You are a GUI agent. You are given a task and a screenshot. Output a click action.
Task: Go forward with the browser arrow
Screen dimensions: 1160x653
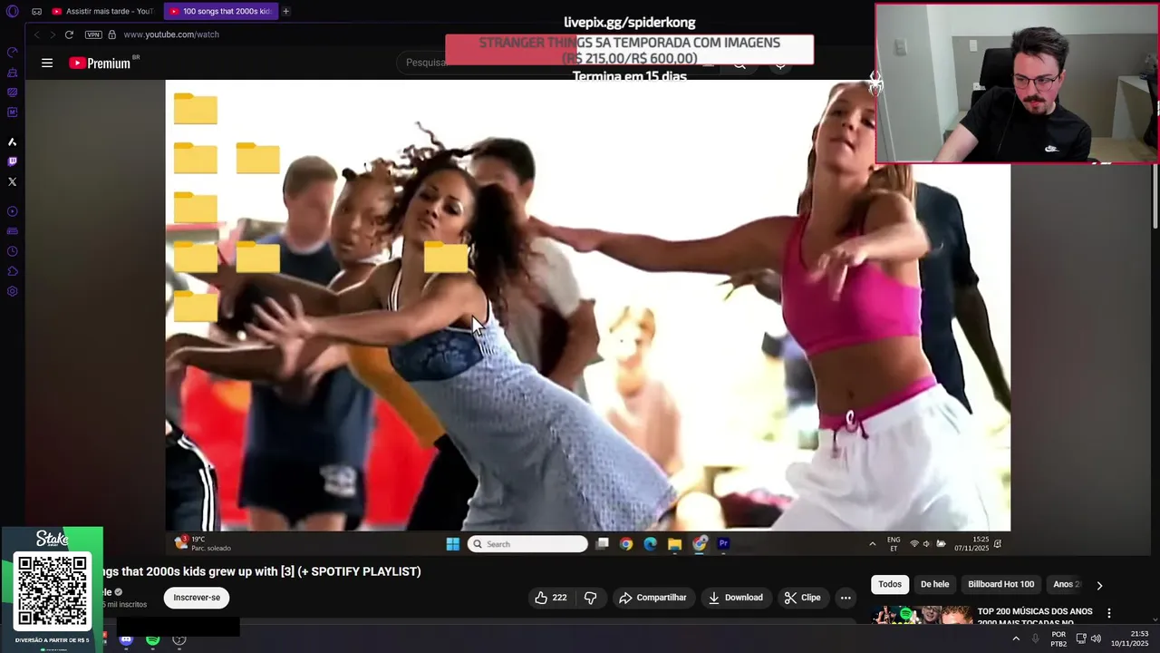pyautogui.click(x=53, y=34)
